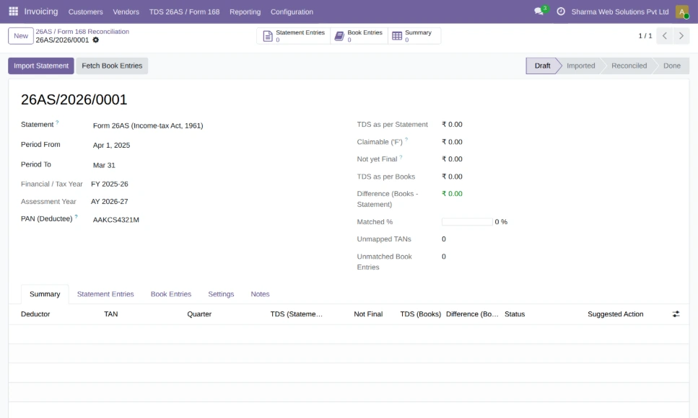Switch to the Notes tab
The width and height of the screenshot is (698, 418).
tap(260, 294)
